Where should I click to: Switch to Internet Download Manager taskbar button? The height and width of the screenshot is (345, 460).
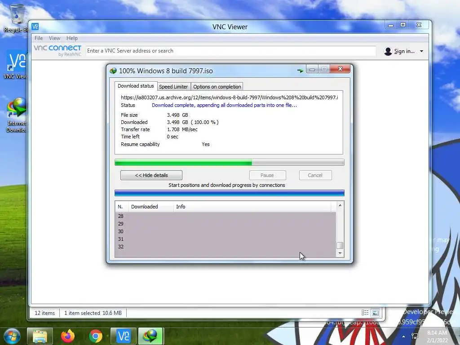150,336
